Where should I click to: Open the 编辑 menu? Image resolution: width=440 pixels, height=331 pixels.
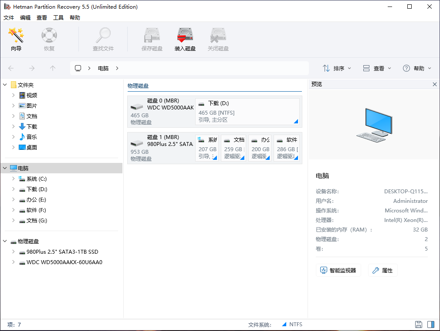click(x=25, y=18)
